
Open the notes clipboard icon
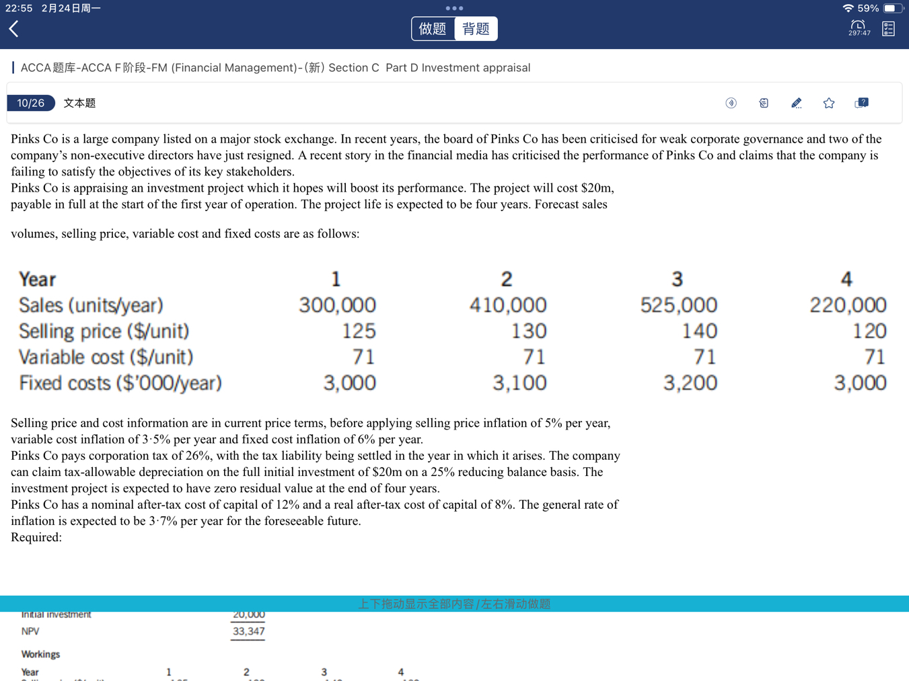click(x=764, y=103)
